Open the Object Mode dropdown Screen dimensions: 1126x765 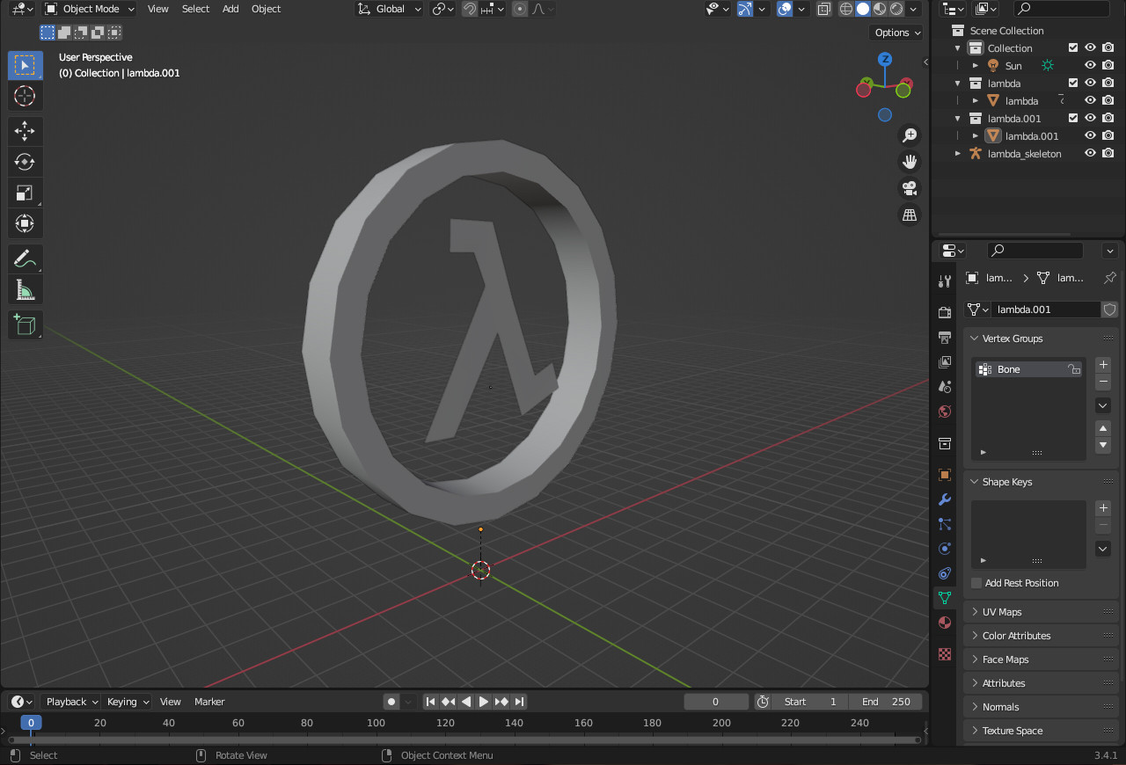pyautogui.click(x=89, y=9)
